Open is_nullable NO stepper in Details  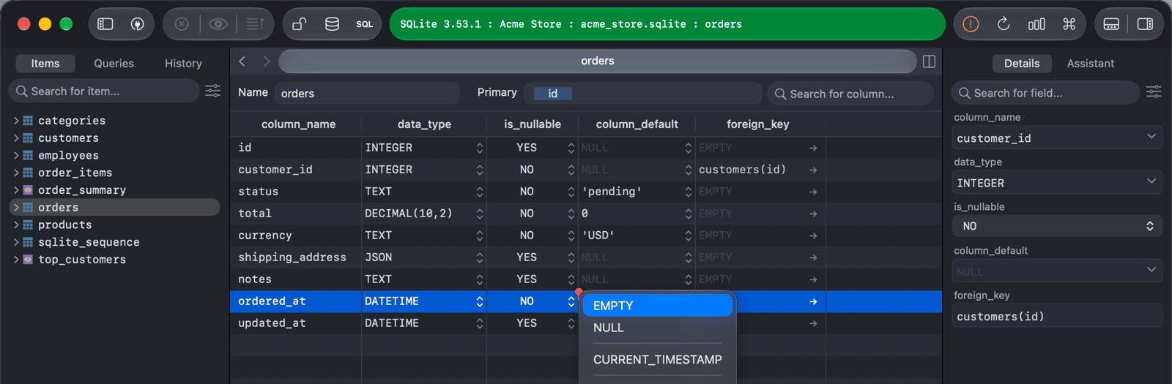coord(1058,227)
